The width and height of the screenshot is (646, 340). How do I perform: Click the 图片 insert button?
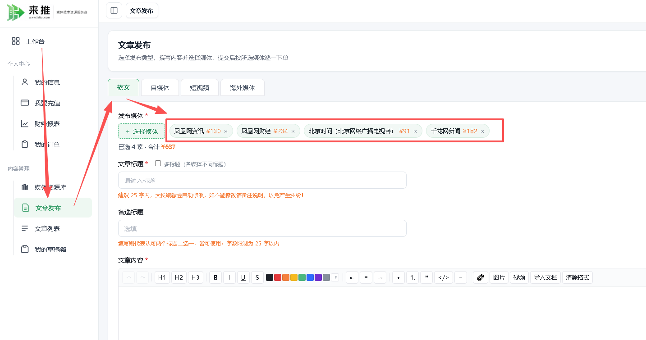499,277
